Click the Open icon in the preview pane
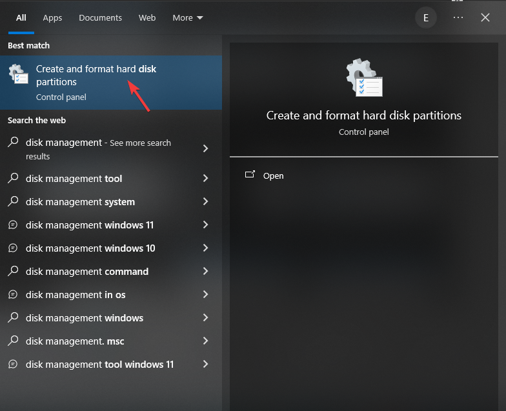This screenshot has height=411, width=506. click(250, 174)
